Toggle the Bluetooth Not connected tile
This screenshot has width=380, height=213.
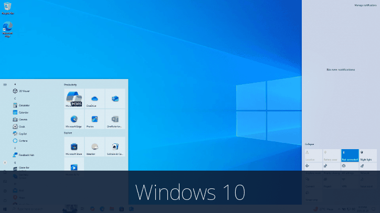click(350, 155)
